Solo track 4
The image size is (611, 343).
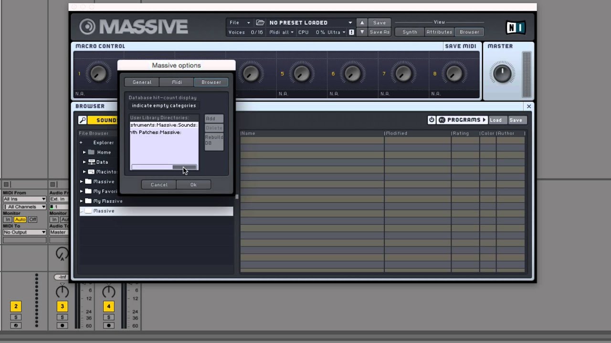click(108, 317)
